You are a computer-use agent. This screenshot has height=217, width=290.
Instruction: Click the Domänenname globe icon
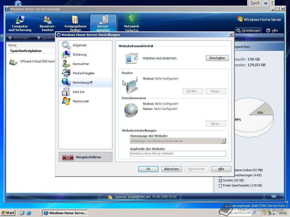pyautogui.click(x=131, y=110)
